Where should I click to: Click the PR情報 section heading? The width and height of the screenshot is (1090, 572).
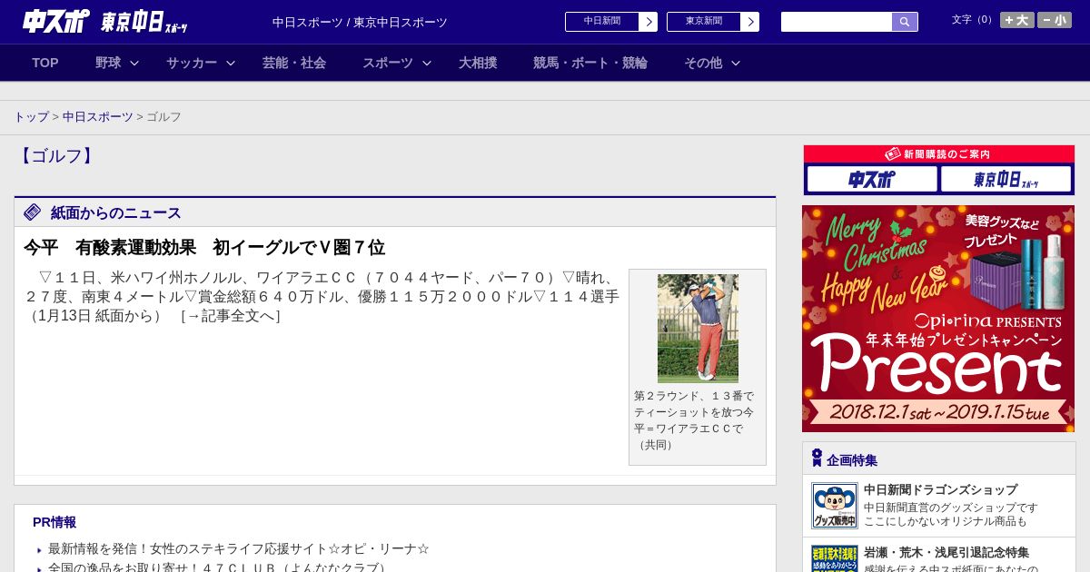coord(54,522)
